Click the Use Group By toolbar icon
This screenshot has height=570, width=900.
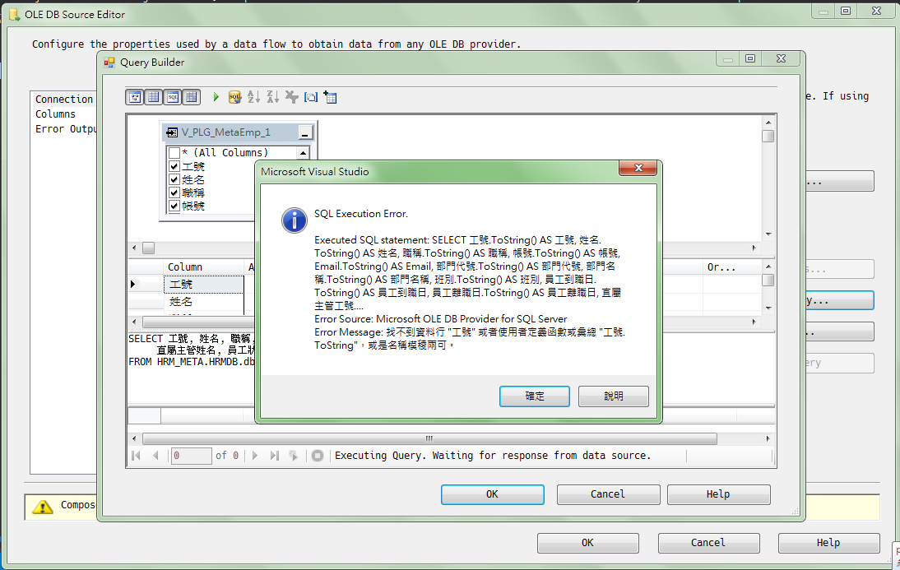(x=311, y=97)
